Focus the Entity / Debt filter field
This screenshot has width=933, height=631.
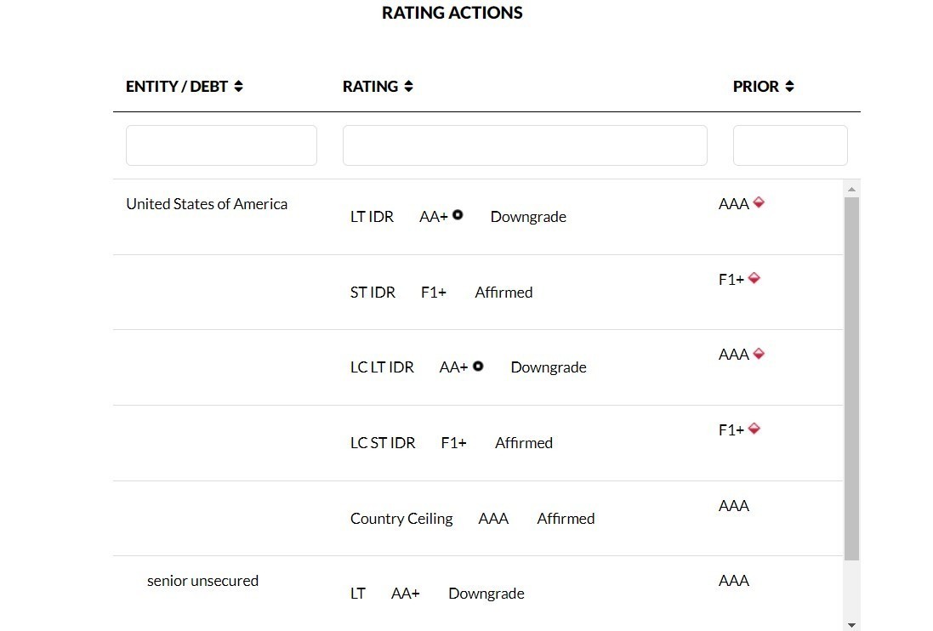click(x=221, y=145)
